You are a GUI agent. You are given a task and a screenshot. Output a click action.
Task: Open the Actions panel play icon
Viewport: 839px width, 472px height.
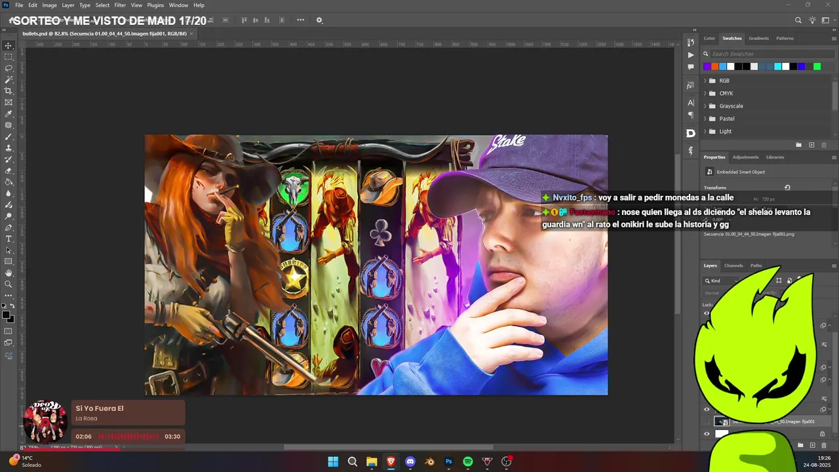[x=690, y=55]
